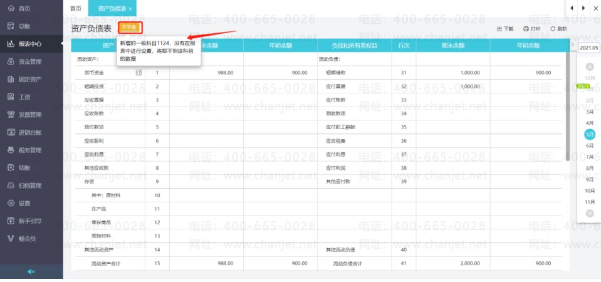Click the 归档管理 icon in sidebar
This screenshot has height=282, width=601.
click(11, 185)
